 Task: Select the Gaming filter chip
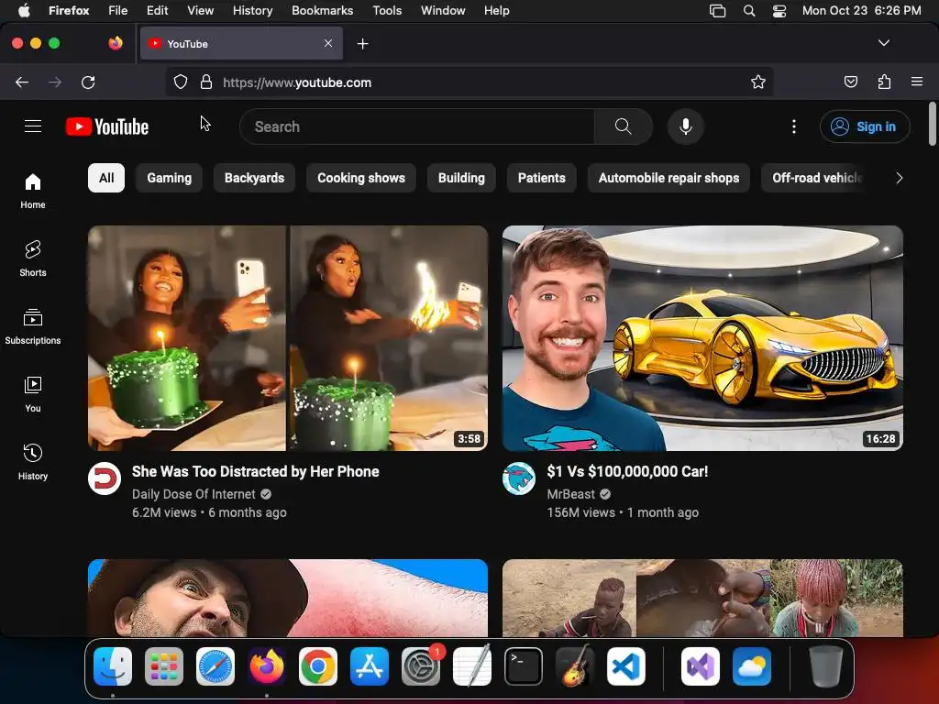click(170, 178)
